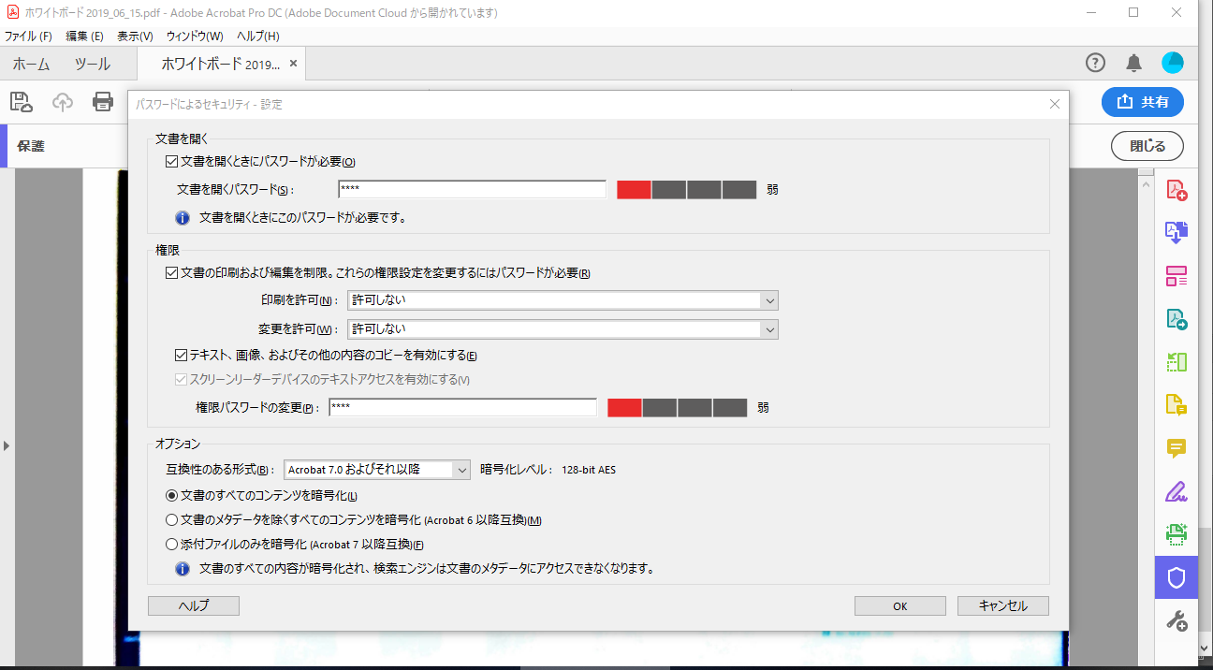Open the 互換性のある形式 dropdown
The width and height of the screenshot is (1213, 670).
[x=377, y=470]
